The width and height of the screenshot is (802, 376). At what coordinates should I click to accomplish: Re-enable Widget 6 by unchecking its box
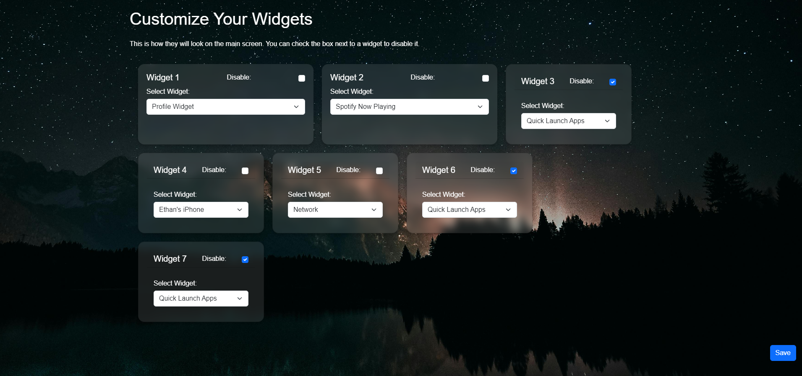pyautogui.click(x=513, y=171)
